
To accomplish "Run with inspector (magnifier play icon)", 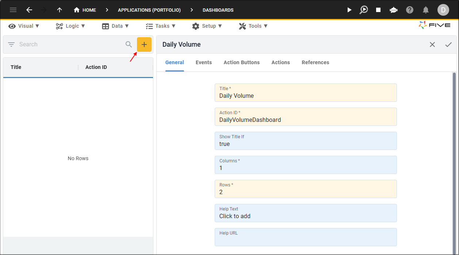I will 364,10.
